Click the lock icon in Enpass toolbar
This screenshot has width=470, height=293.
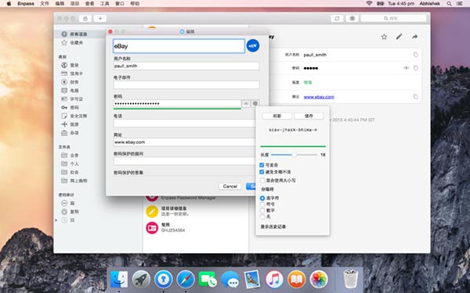[85, 19]
